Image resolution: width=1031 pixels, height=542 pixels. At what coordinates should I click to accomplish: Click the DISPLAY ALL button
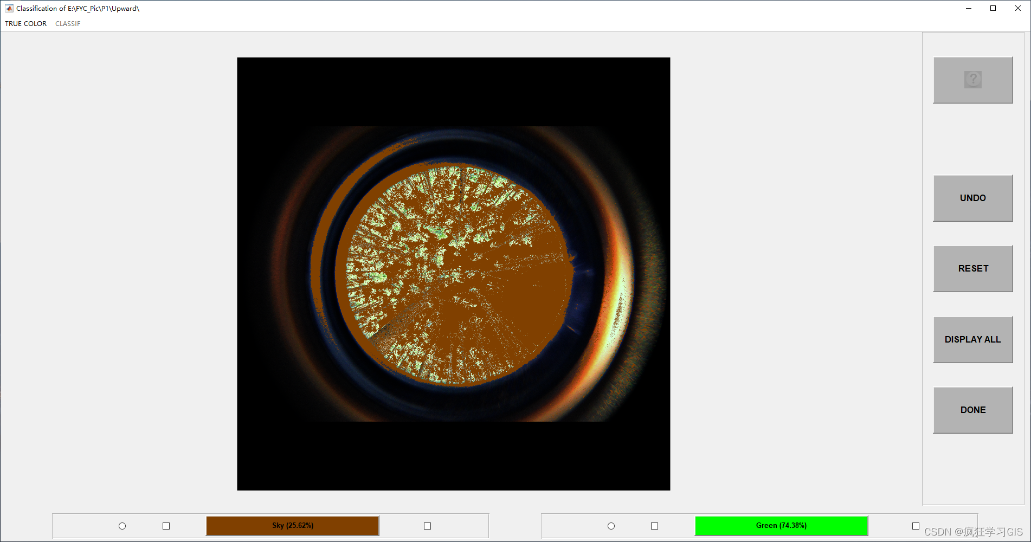[x=972, y=339]
